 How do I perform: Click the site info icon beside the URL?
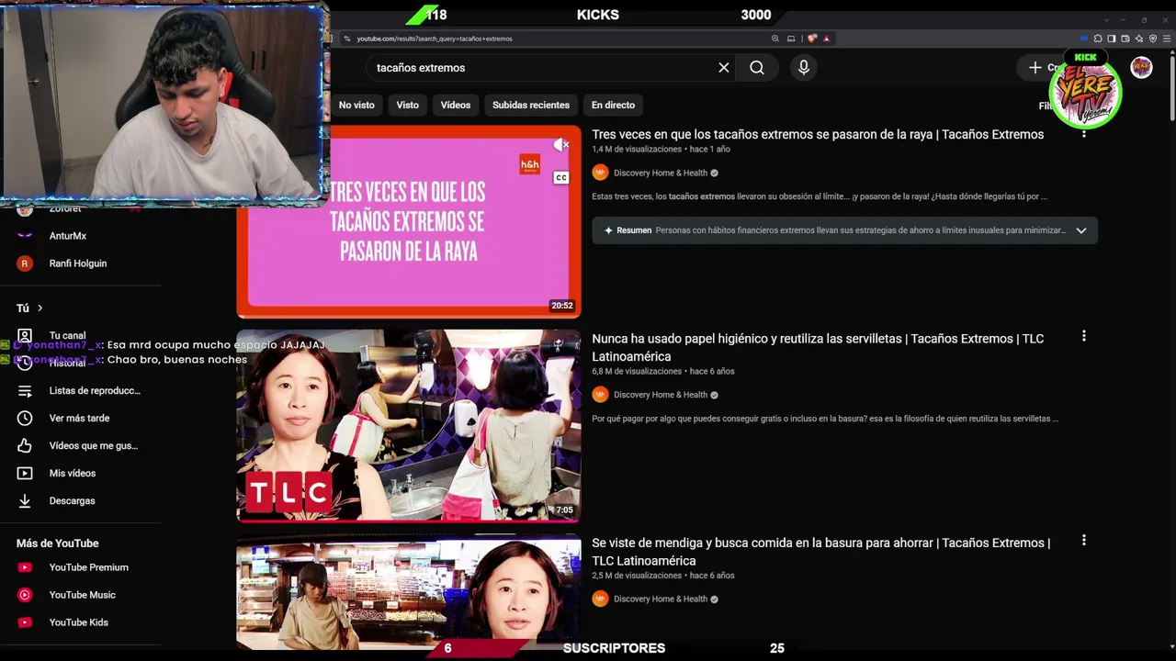(346, 39)
